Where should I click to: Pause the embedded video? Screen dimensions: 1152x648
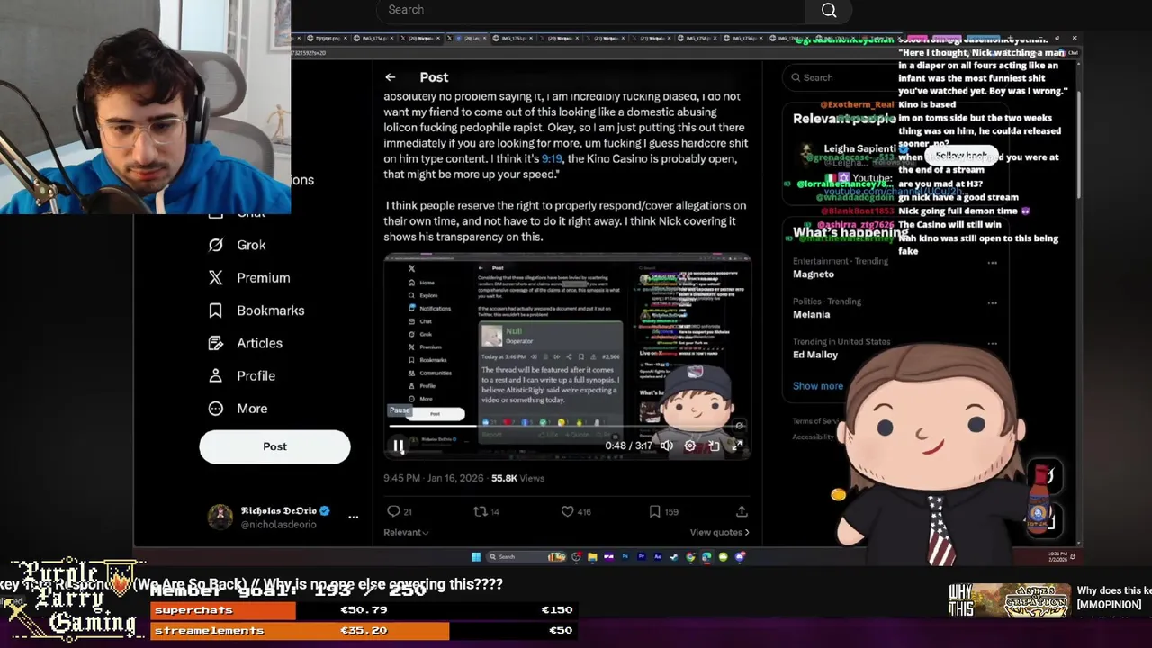(398, 445)
